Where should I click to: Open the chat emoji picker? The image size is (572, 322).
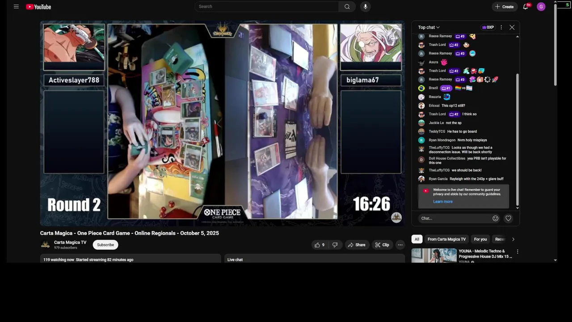pyautogui.click(x=495, y=218)
